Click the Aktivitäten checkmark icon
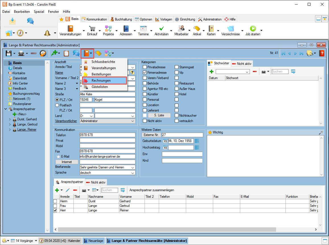The height and width of the screenshot is (245, 329). [x=161, y=29]
